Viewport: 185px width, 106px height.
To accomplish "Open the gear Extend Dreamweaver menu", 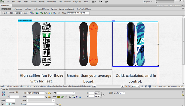I will click(100, 1).
